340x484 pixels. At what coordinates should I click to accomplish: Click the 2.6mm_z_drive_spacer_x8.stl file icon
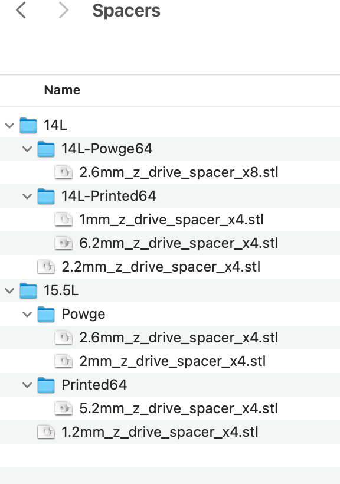click(64, 172)
